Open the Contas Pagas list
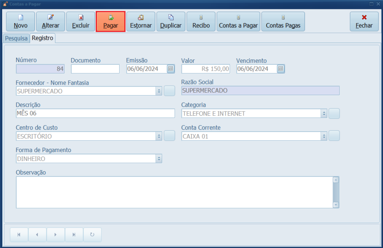Screen dimensions: 383x248 pyautogui.click(x=283, y=21)
